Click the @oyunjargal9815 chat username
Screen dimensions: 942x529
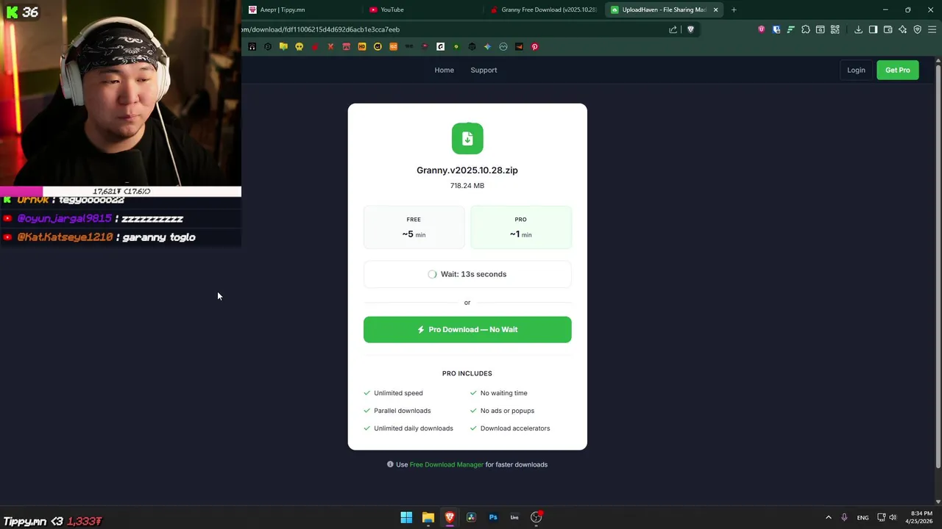[x=64, y=218]
